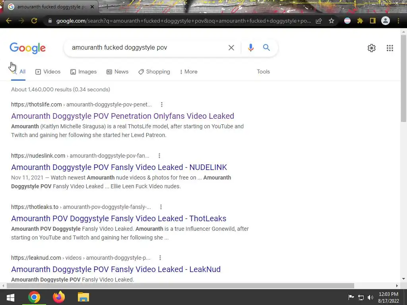407x305 pixels.
Task: Open File Explorer from the taskbar
Action: (83, 297)
